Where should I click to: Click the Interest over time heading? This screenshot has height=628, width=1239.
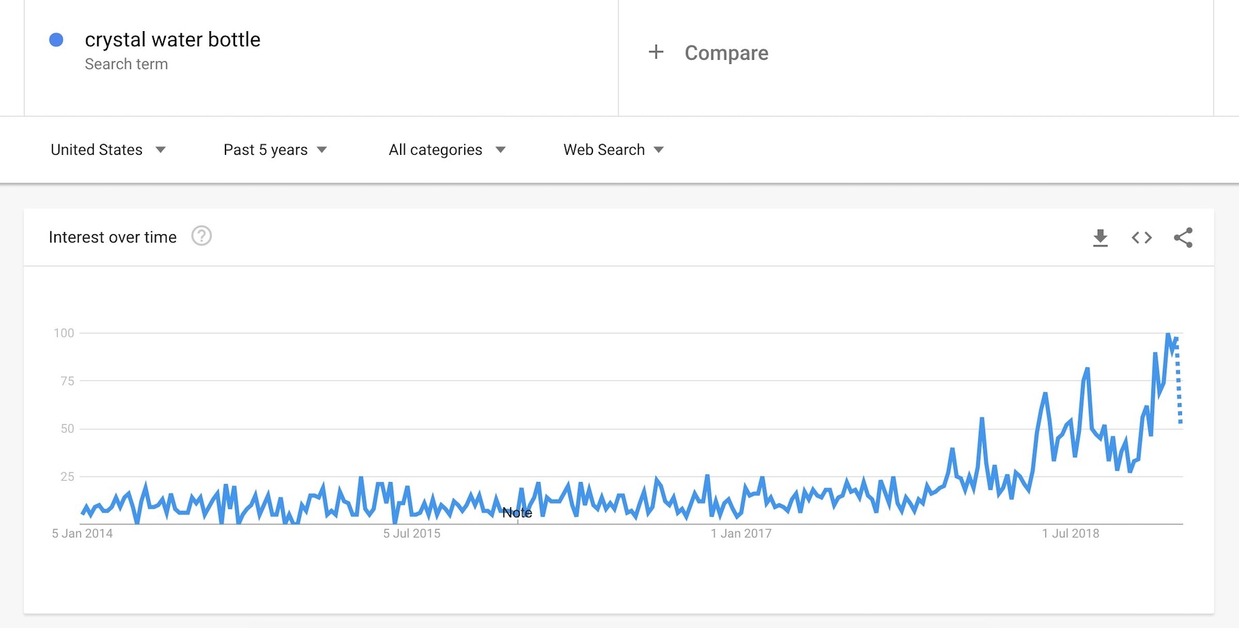click(113, 237)
